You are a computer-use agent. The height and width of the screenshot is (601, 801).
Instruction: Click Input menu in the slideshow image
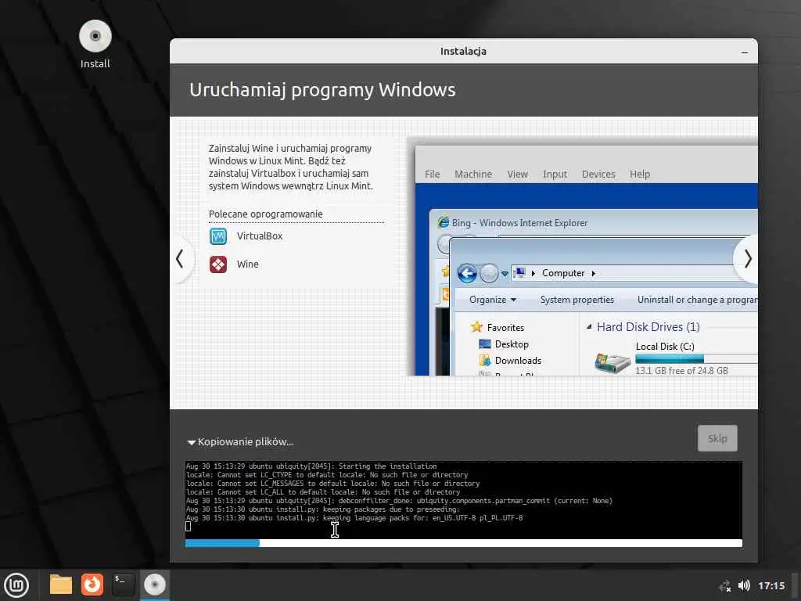point(555,175)
